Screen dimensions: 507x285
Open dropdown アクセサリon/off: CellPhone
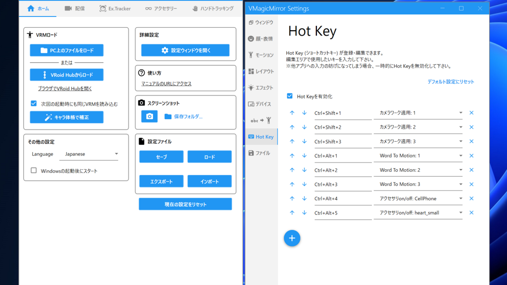coord(418,199)
